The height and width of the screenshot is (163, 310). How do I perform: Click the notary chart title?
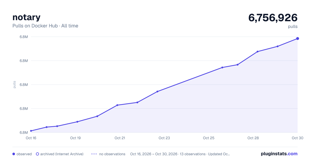[x=26, y=17]
